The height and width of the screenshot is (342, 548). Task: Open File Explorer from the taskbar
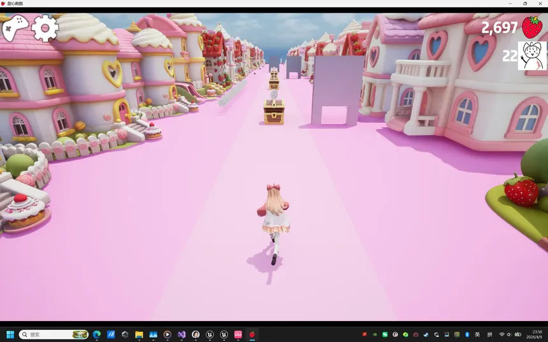[x=139, y=334]
